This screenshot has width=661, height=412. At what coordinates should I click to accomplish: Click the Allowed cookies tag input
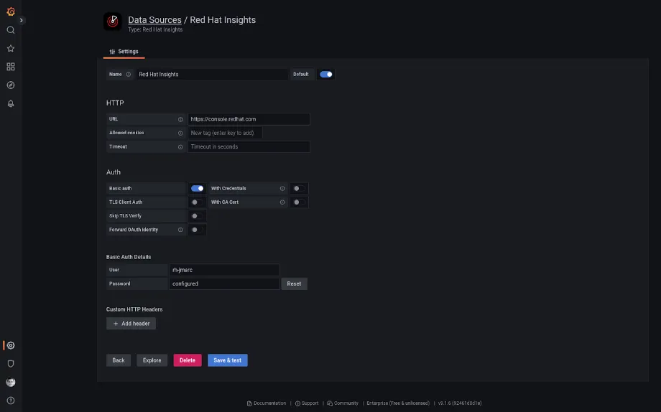tap(225, 133)
